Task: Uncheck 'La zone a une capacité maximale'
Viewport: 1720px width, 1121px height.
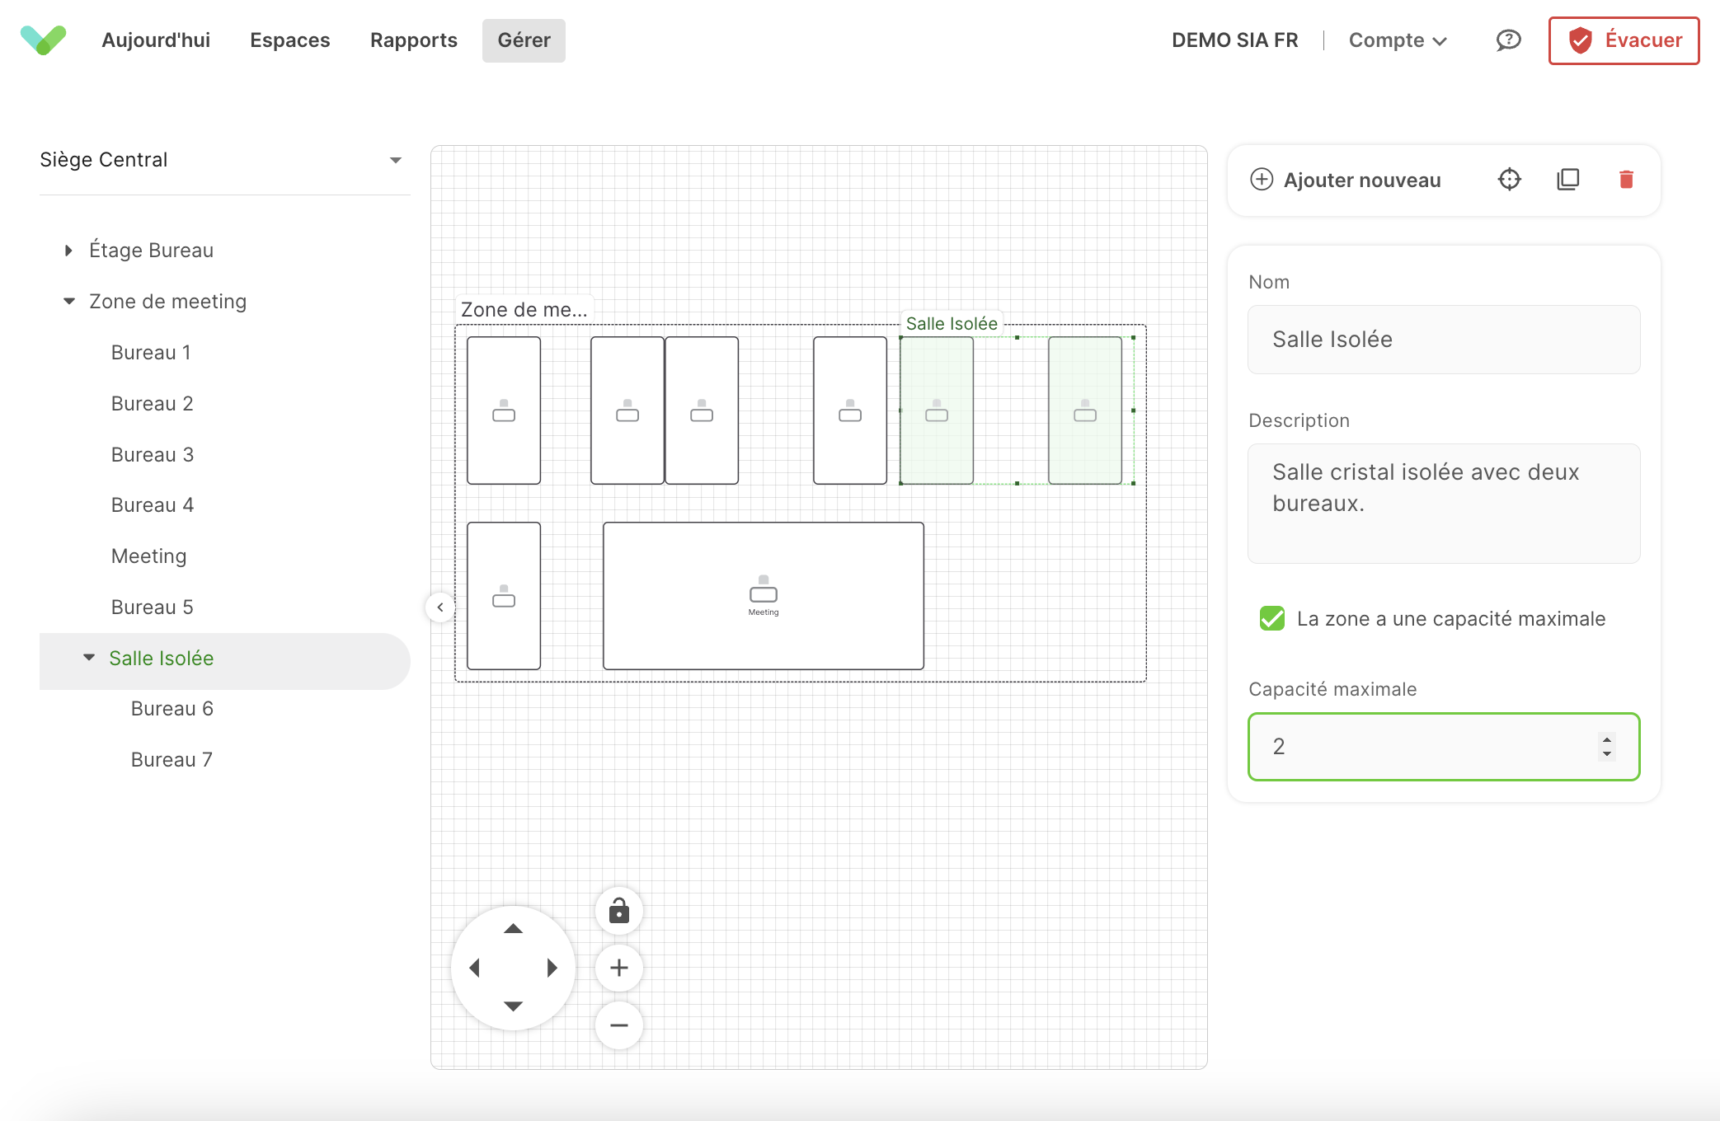Action: (x=1272, y=618)
